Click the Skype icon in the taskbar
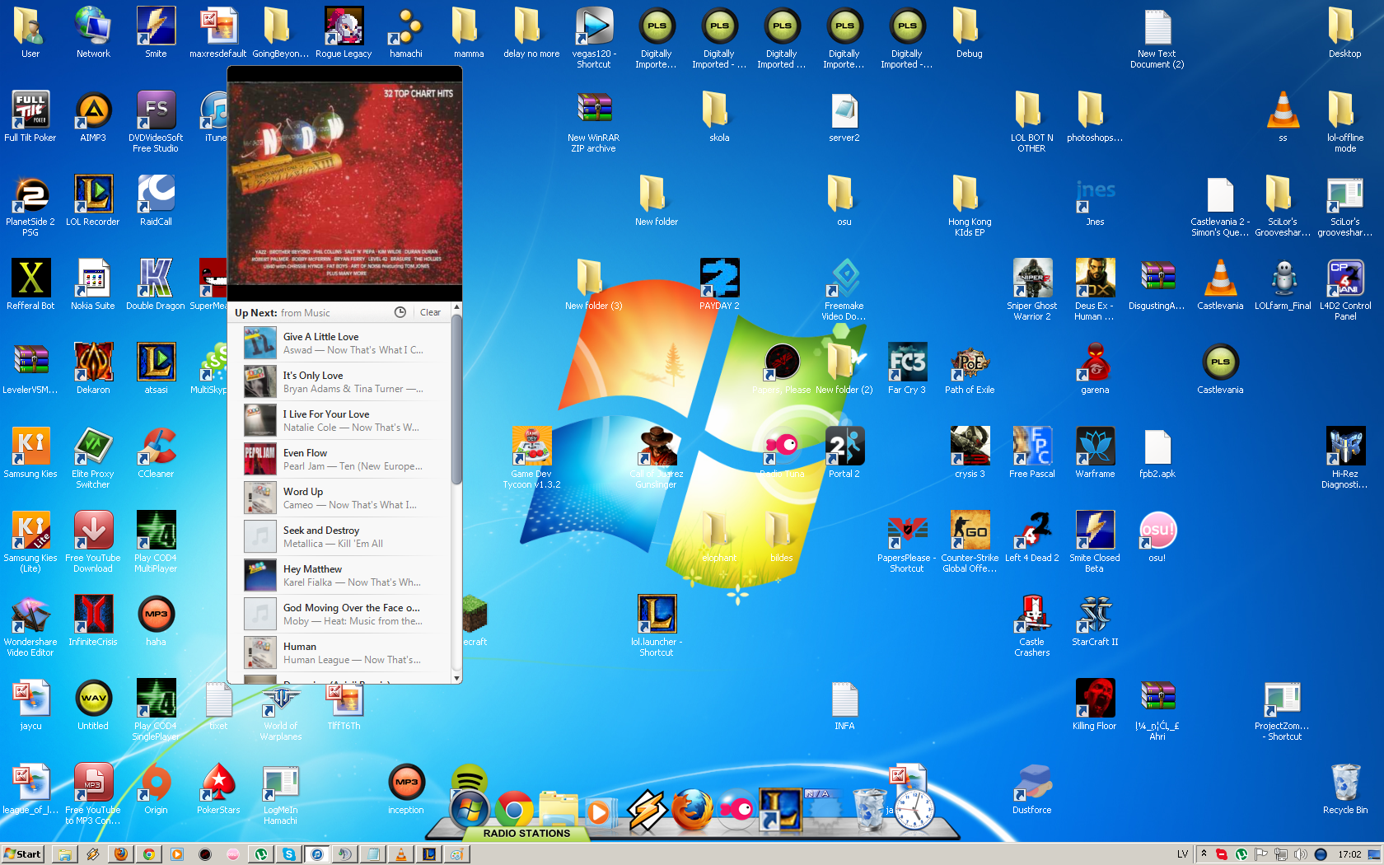This screenshot has height=865, width=1384. pos(289,854)
